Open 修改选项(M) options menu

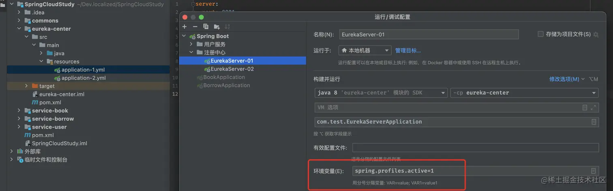point(567,79)
